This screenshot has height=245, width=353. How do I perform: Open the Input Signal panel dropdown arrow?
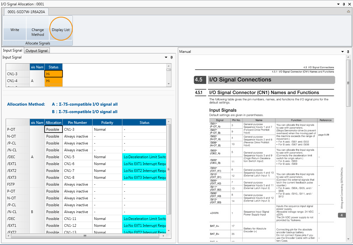click(x=166, y=57)
